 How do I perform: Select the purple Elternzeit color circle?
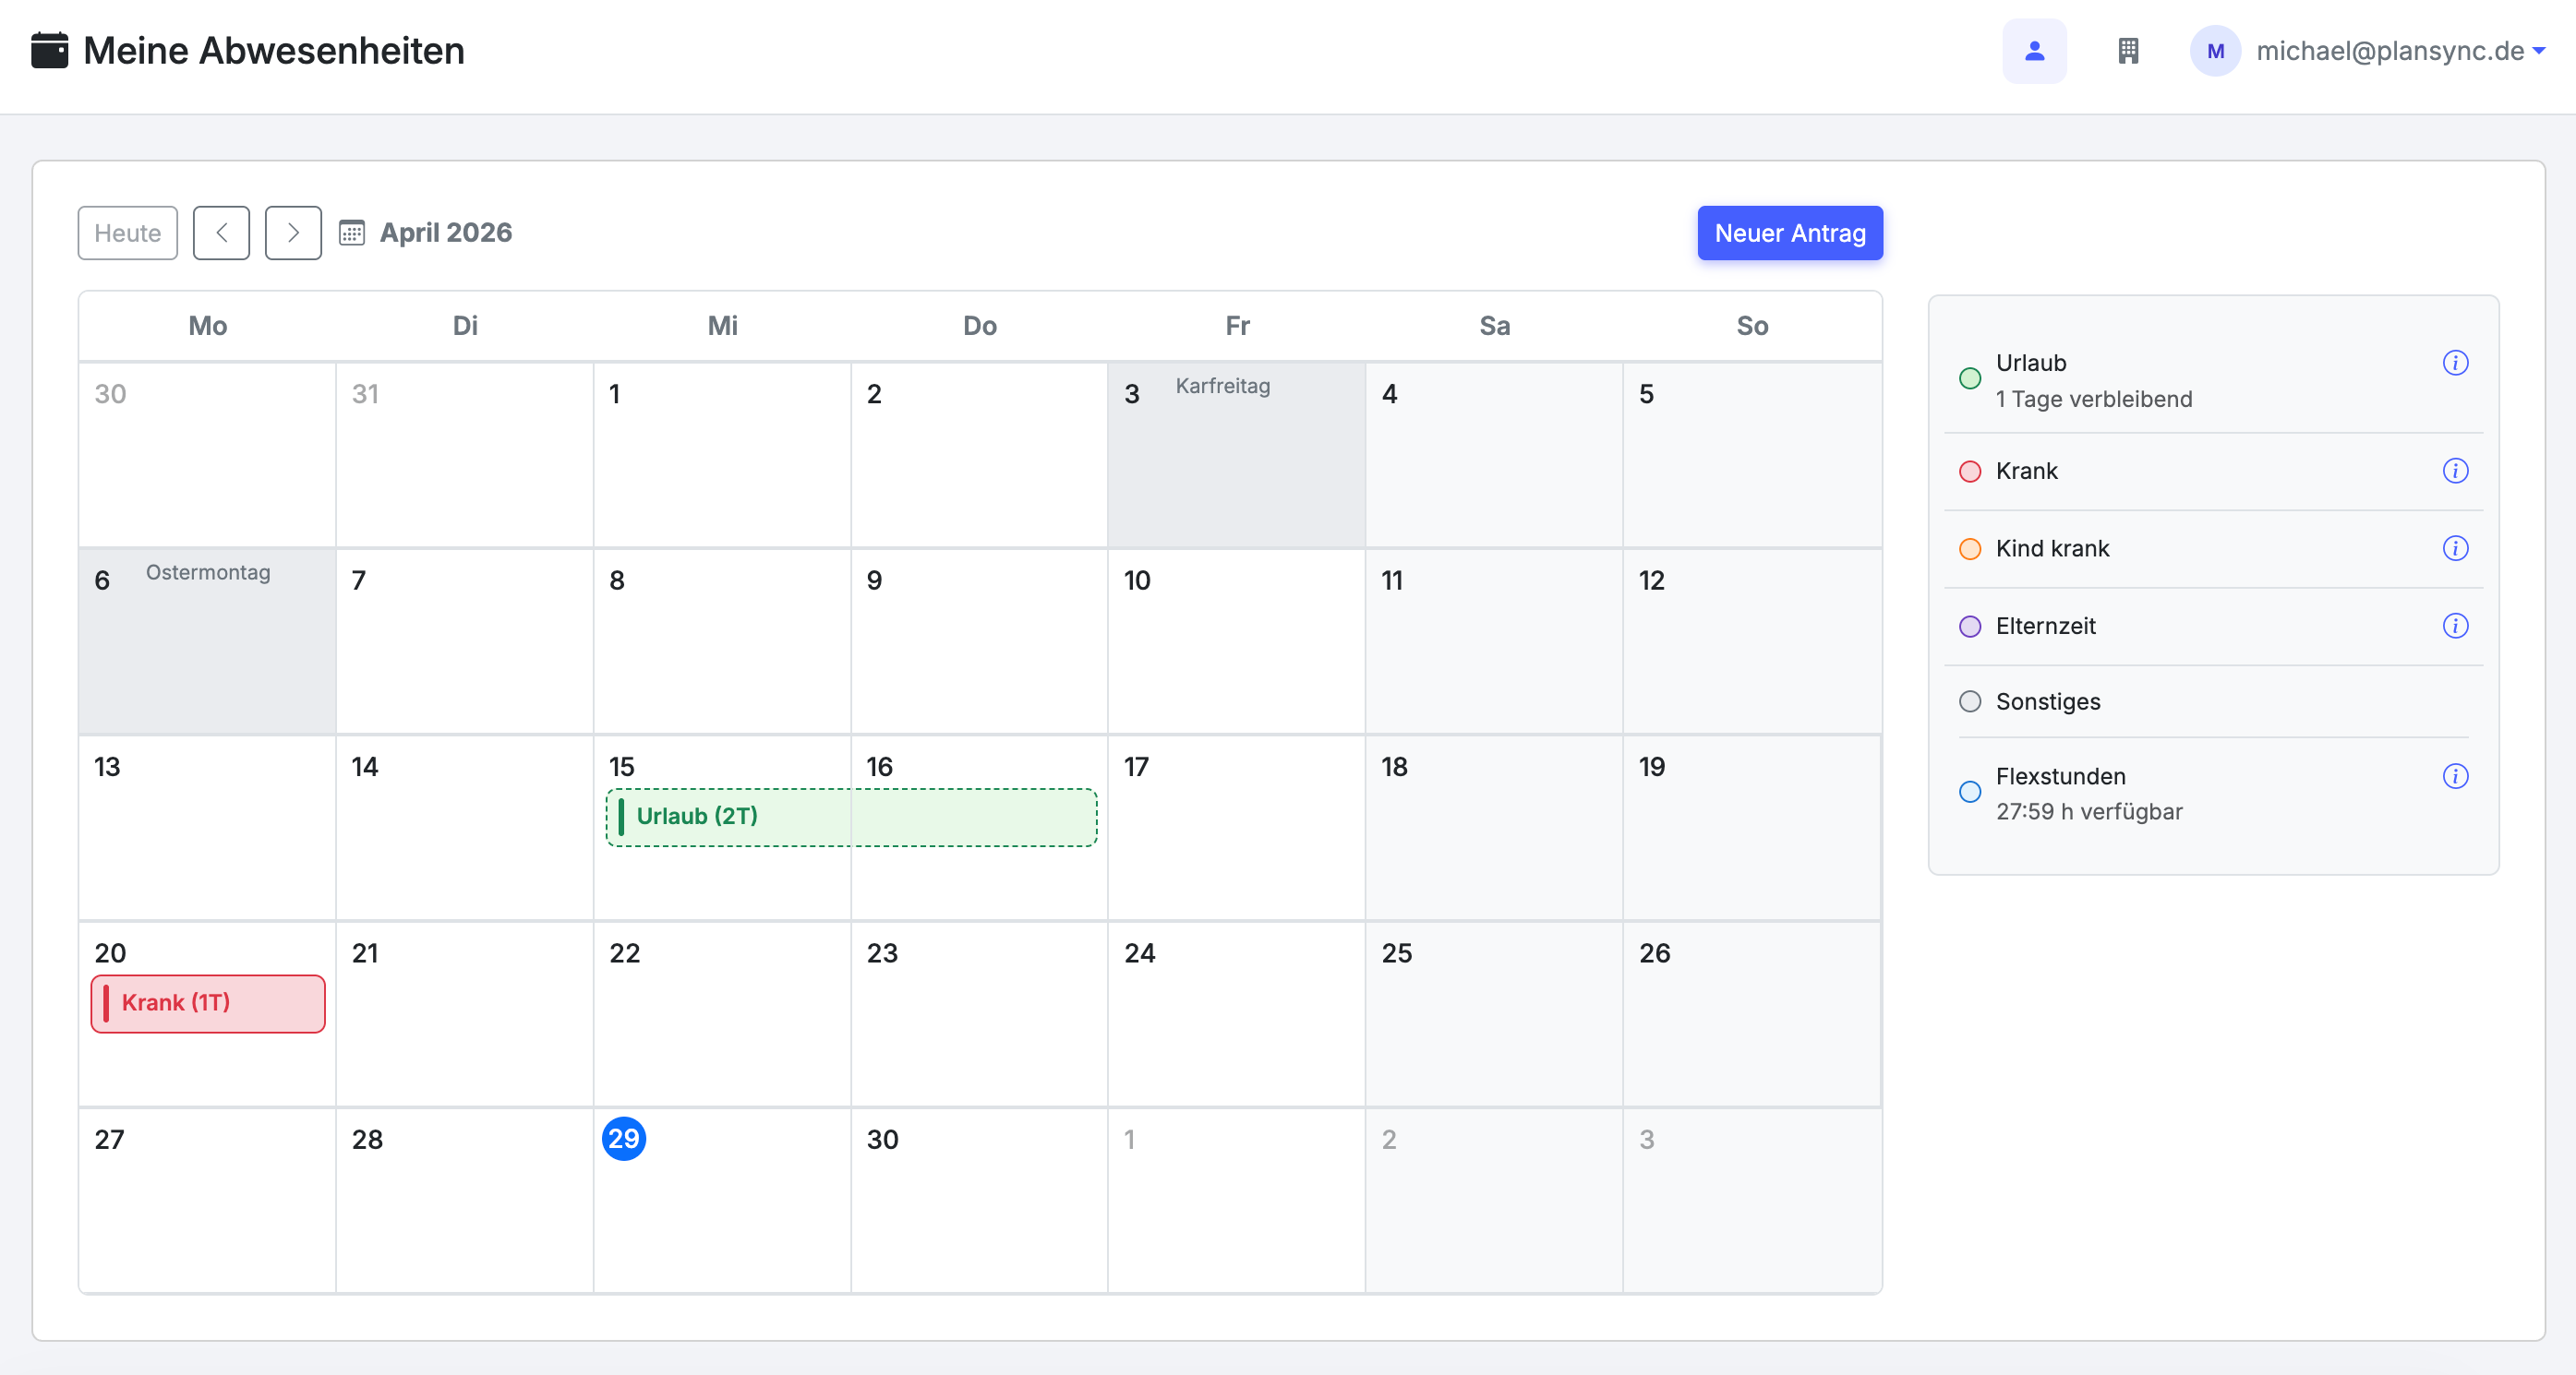(x=1969, y=627)
